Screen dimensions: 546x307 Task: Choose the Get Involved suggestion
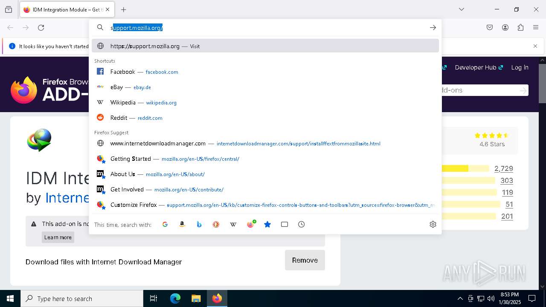[x=265, y=189]
